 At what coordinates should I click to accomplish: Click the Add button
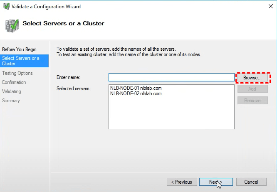click(252, 89)
